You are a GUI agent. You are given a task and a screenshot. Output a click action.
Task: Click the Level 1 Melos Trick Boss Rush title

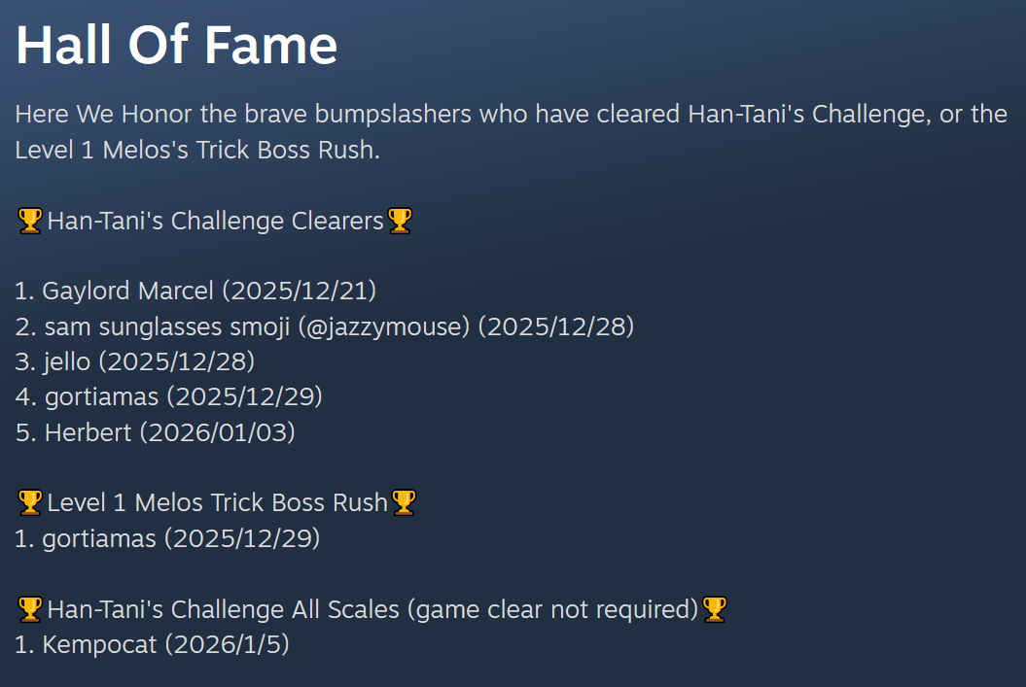[217, 502]
